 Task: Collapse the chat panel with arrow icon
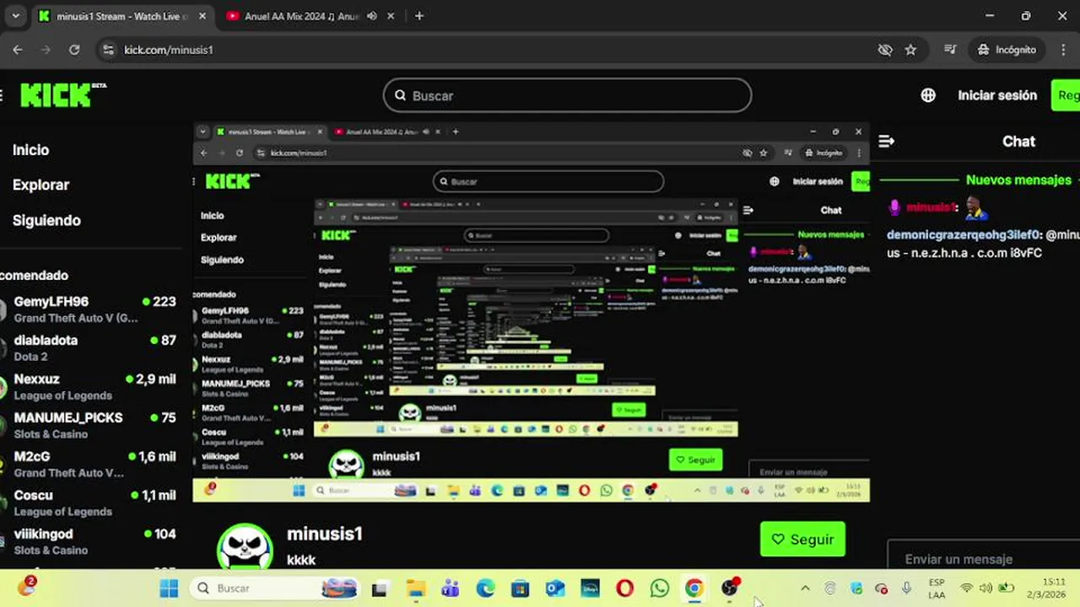pos(886,142)
